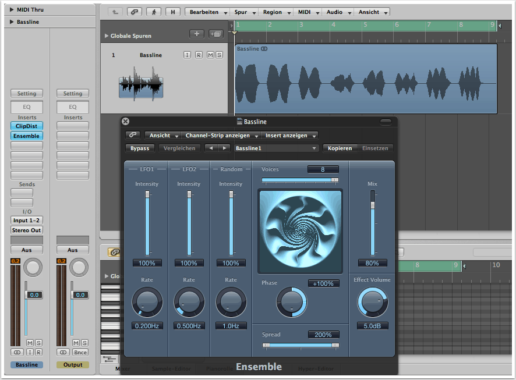
Task: Click the Kopieren button in plugin window
Action: 340,148
